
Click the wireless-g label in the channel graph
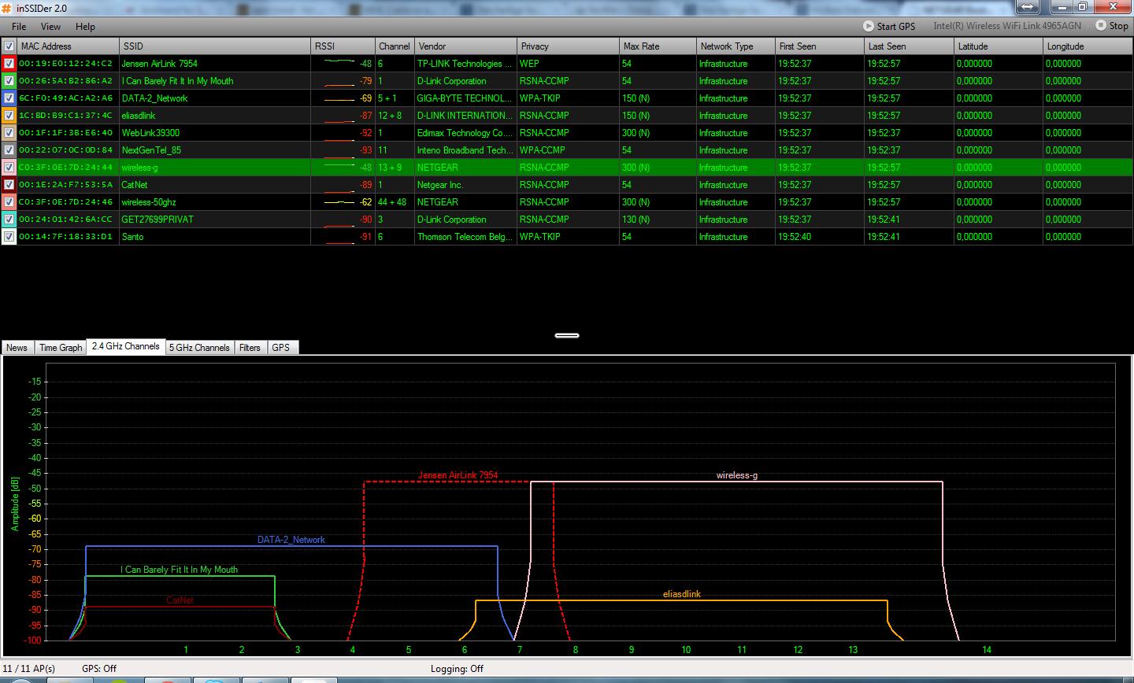(737, 475)
